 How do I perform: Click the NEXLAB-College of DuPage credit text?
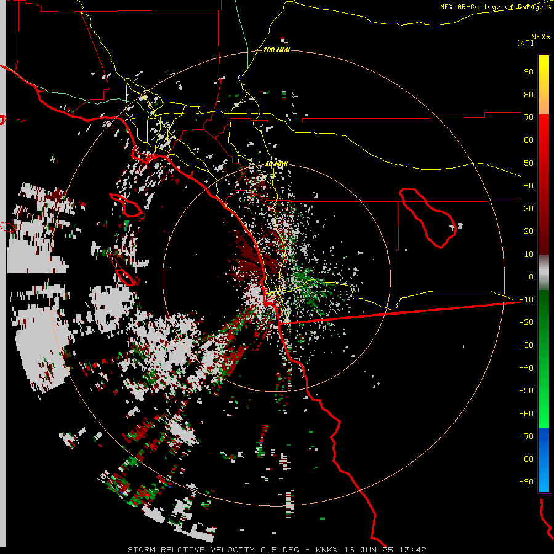(x=495, y=7)
